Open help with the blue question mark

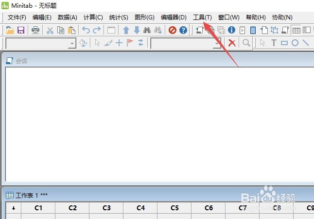[x=183, y=30]
